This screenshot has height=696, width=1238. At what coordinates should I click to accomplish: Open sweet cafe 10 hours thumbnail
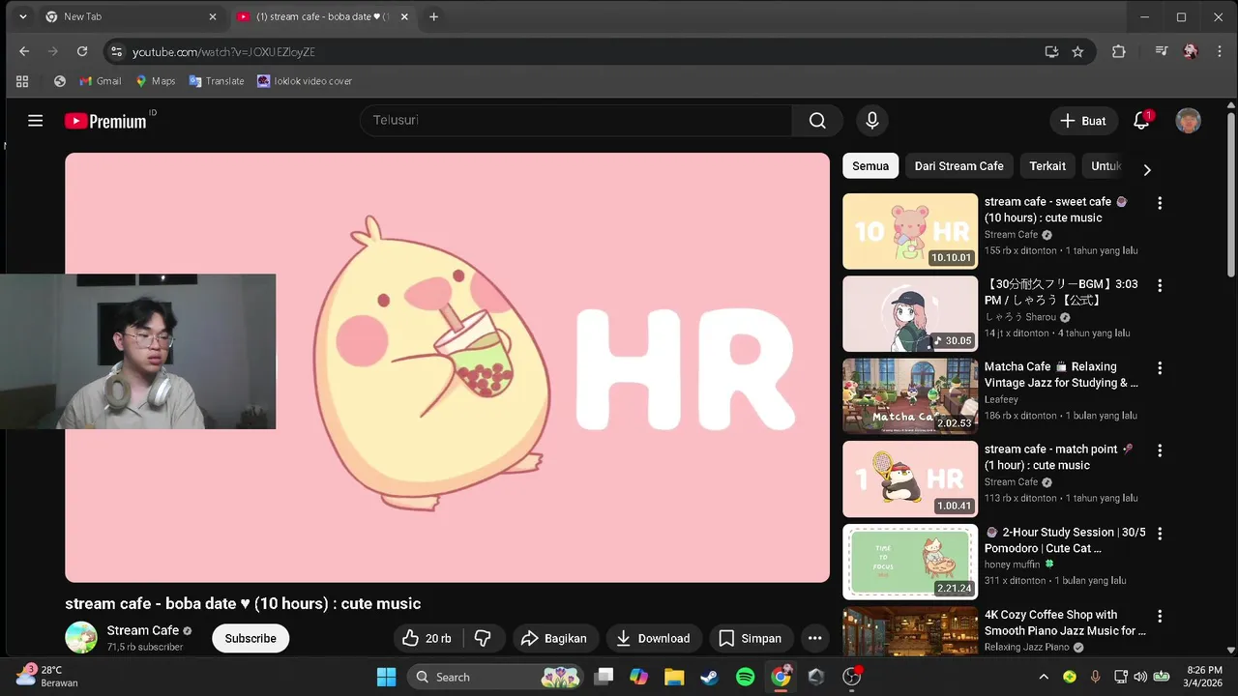click(x=910, y=231)
